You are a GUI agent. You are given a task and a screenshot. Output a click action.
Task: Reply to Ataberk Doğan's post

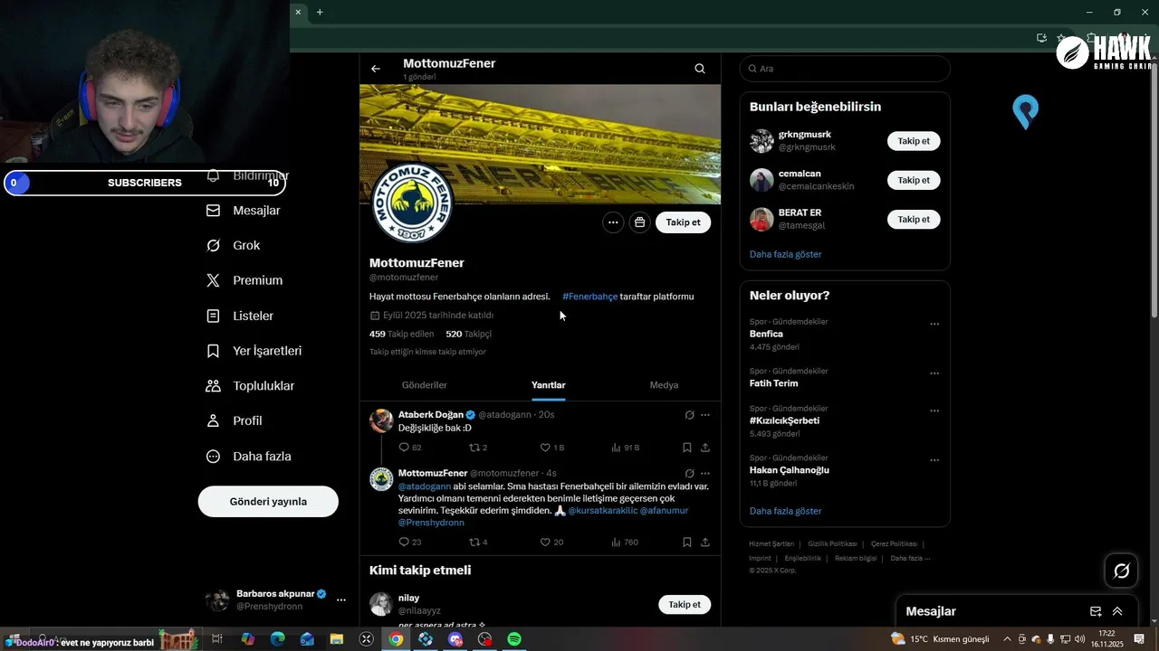click(x=410, y=448)
